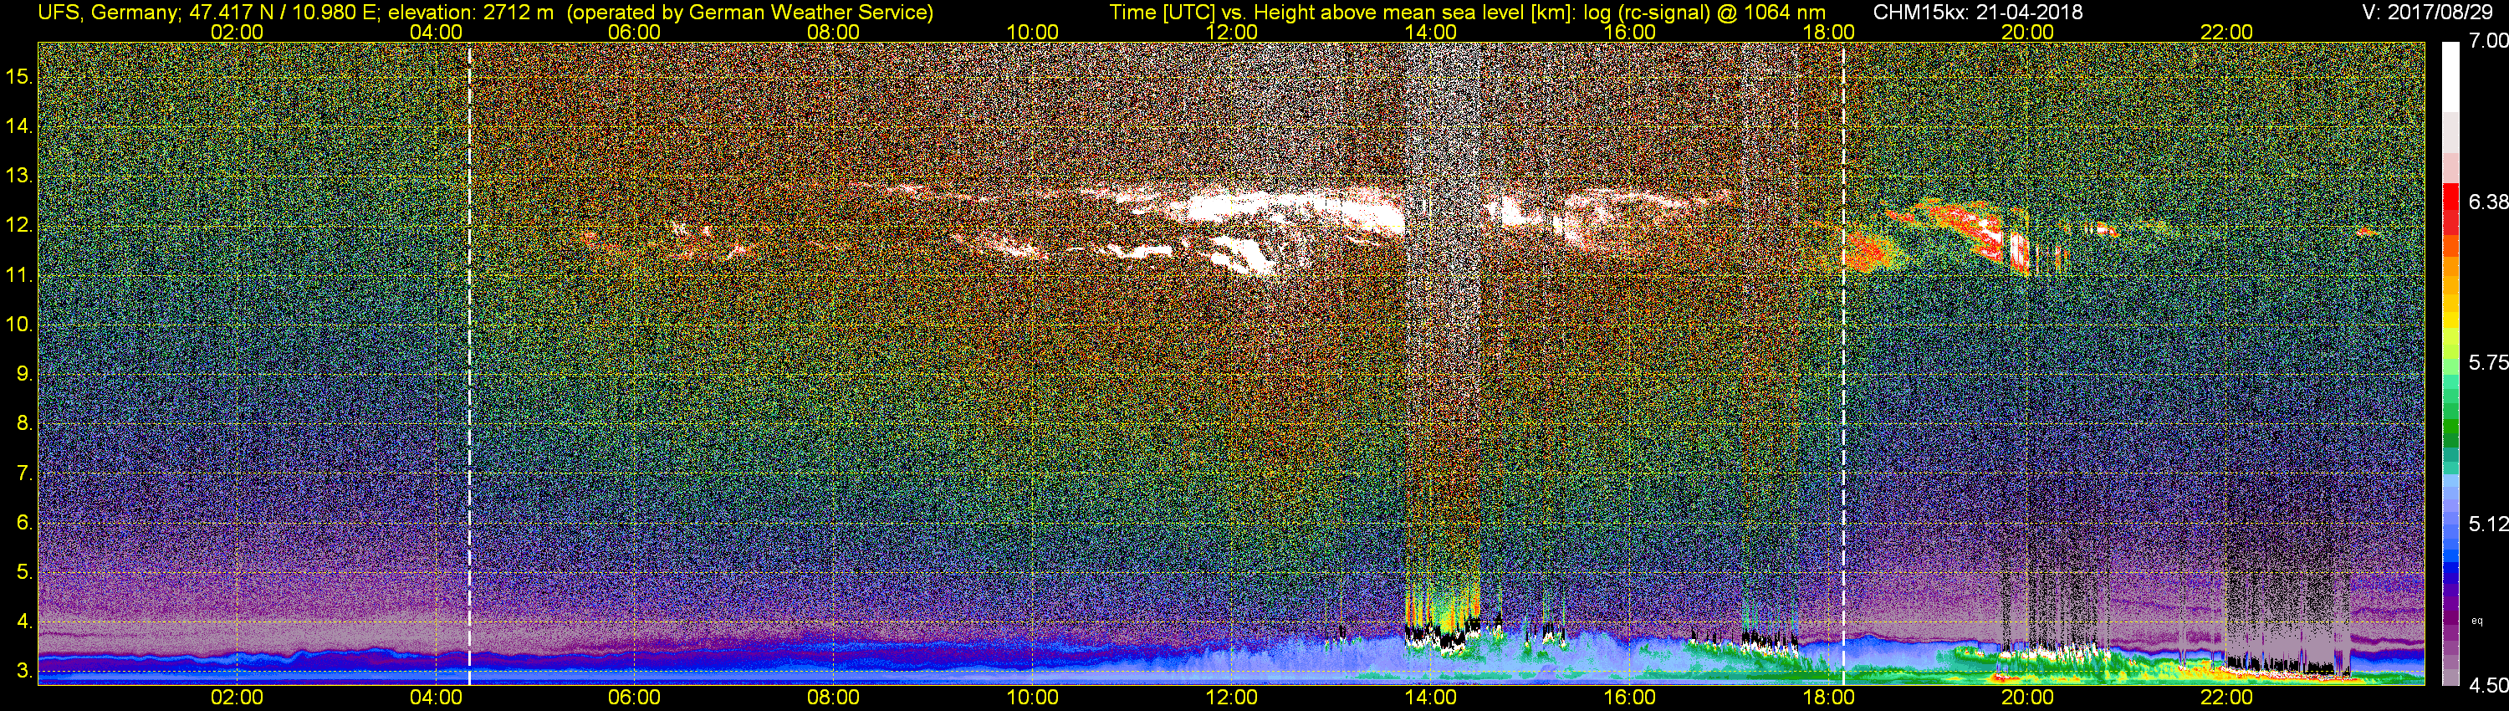Select '08:00' on the lower time axis

pos(834,698)
